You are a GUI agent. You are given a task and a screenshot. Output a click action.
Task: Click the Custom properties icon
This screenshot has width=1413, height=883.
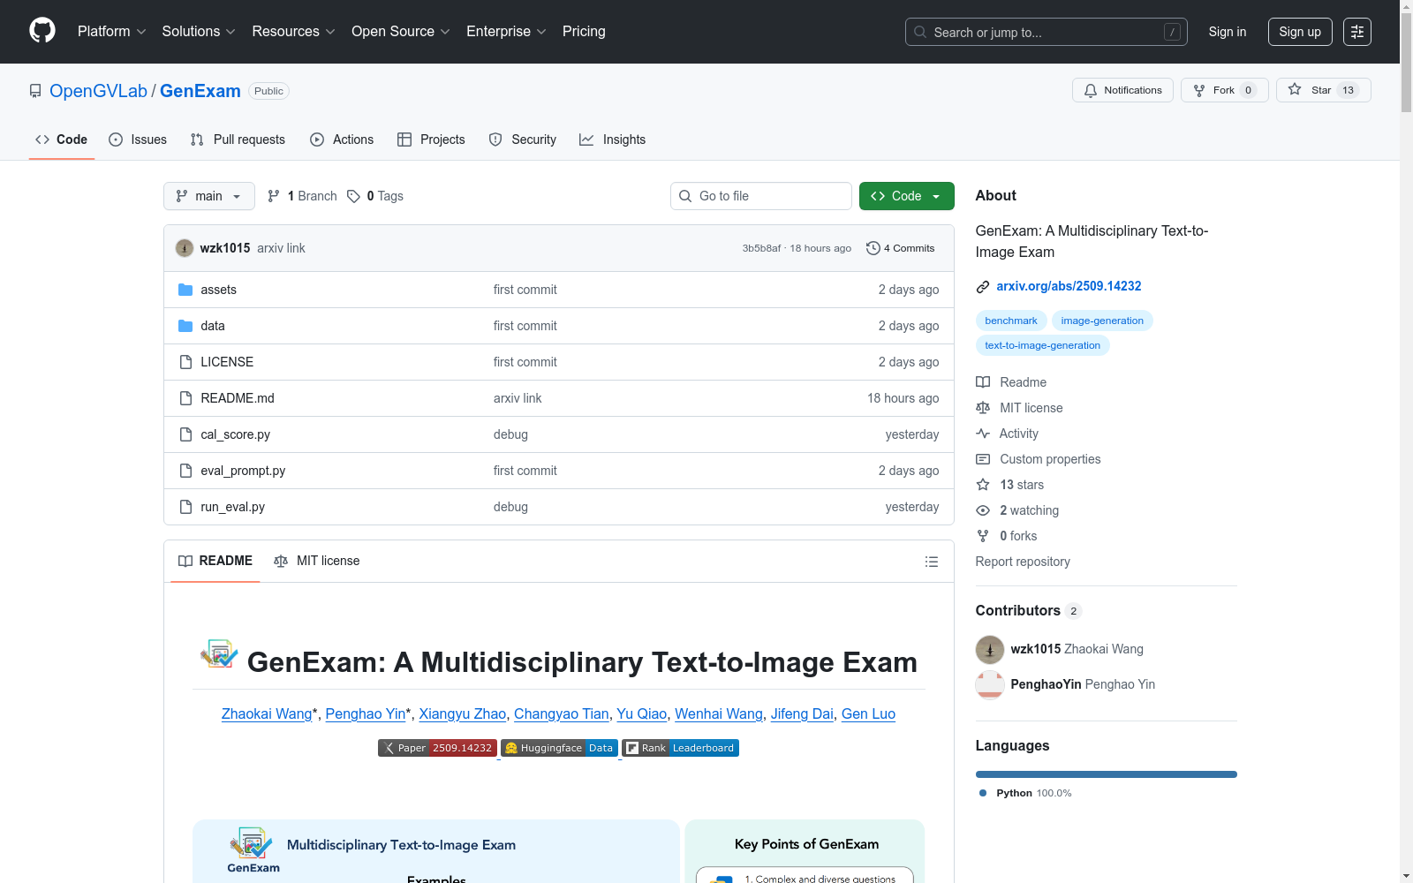coord(983,459)
